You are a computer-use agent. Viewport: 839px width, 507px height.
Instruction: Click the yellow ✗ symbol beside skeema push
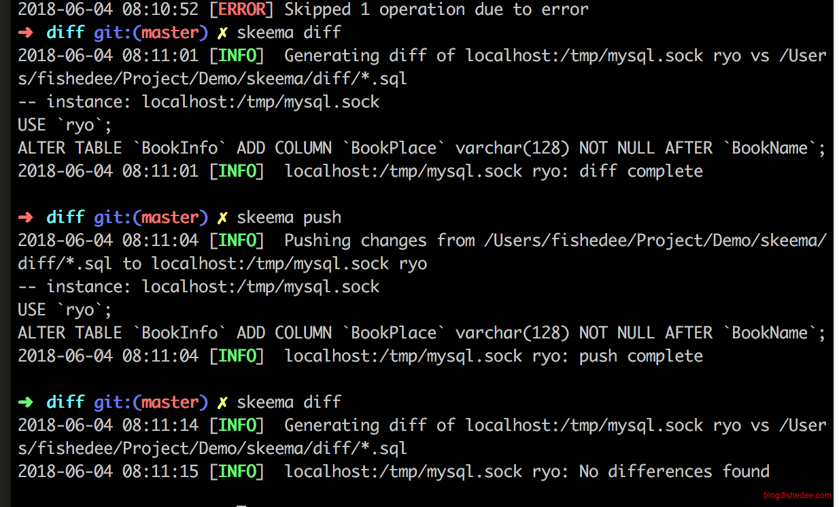[222, 217]
